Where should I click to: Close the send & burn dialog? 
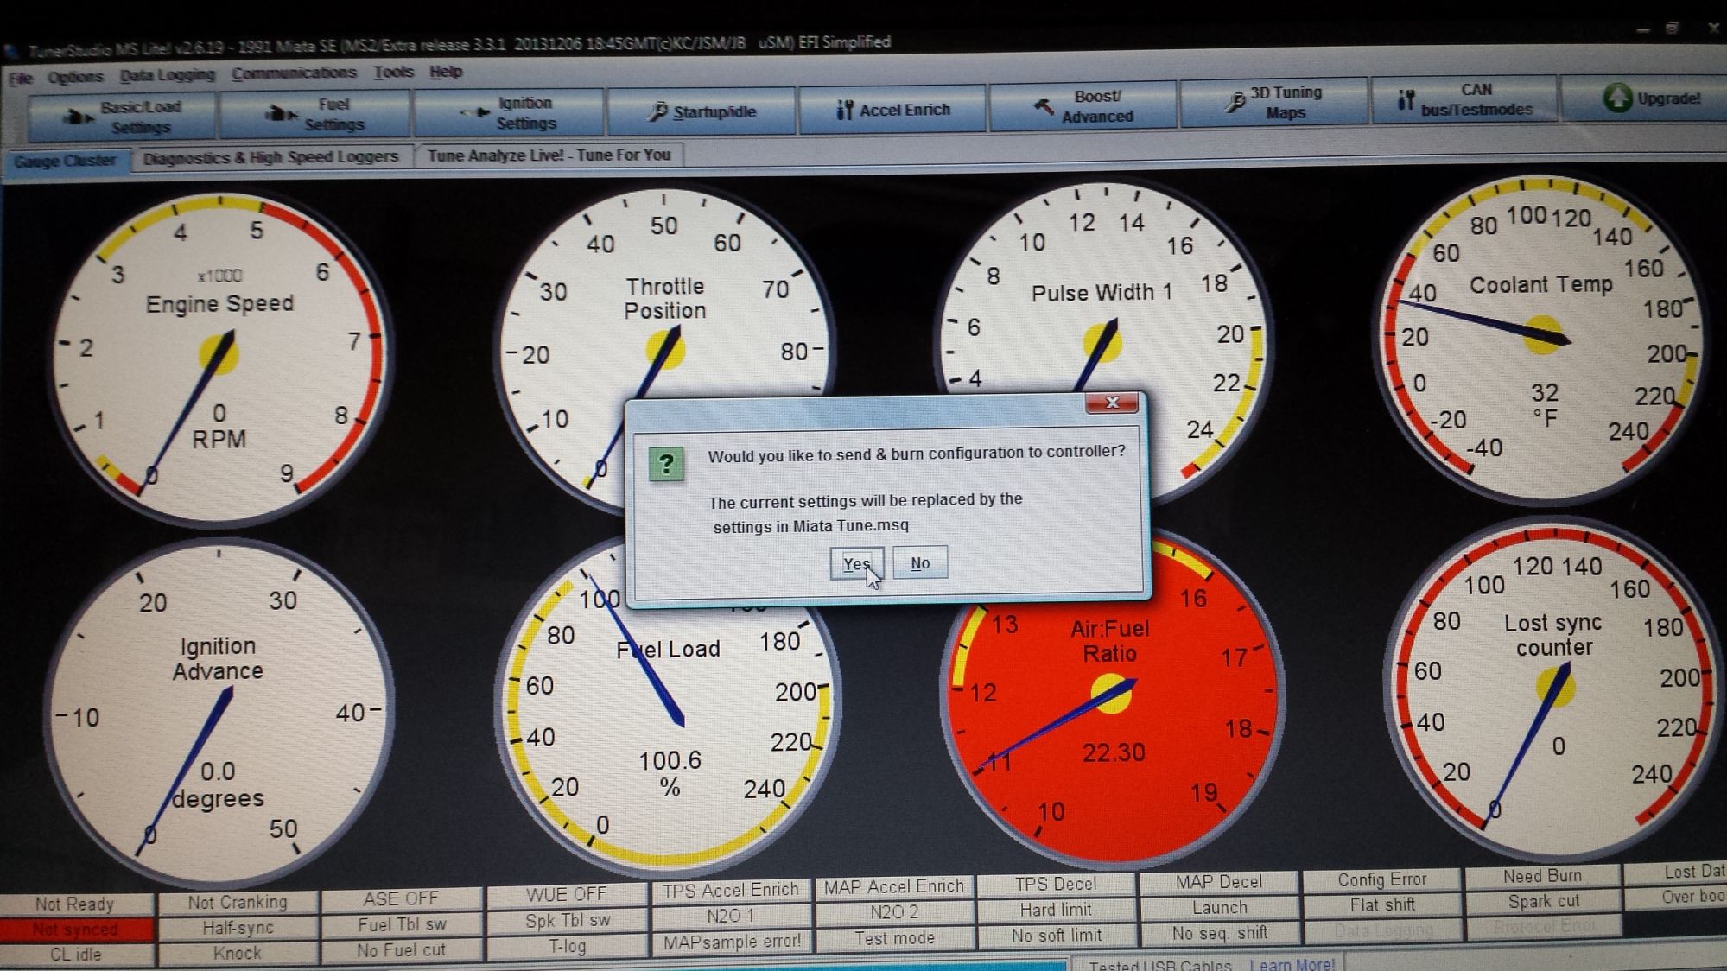click(1111, 403)
